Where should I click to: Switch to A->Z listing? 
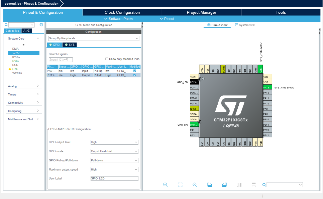point(26,31)
